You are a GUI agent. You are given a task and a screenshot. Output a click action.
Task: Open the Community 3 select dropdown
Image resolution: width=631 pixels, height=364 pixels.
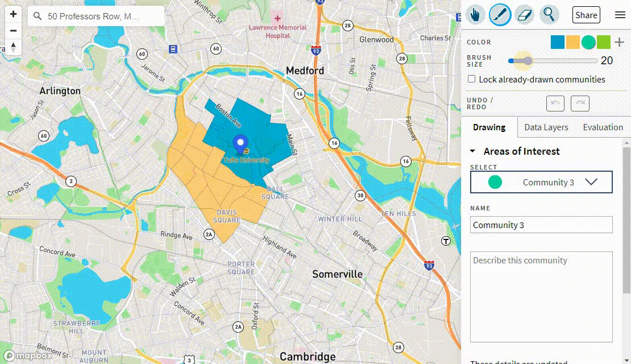[x=541, y=182]
